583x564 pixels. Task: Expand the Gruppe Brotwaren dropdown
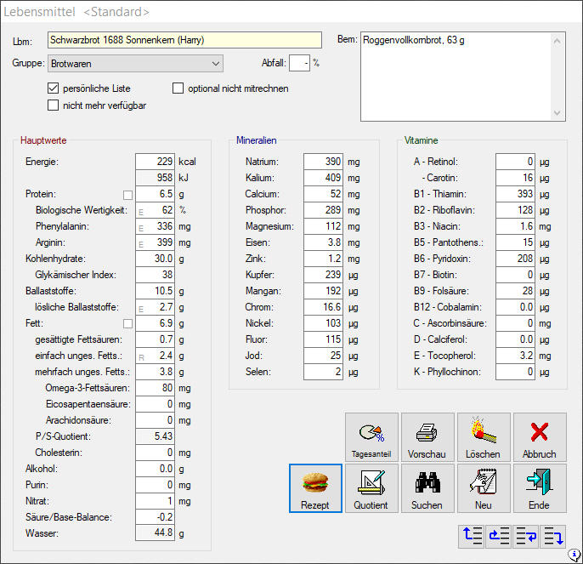click(214, 63)
